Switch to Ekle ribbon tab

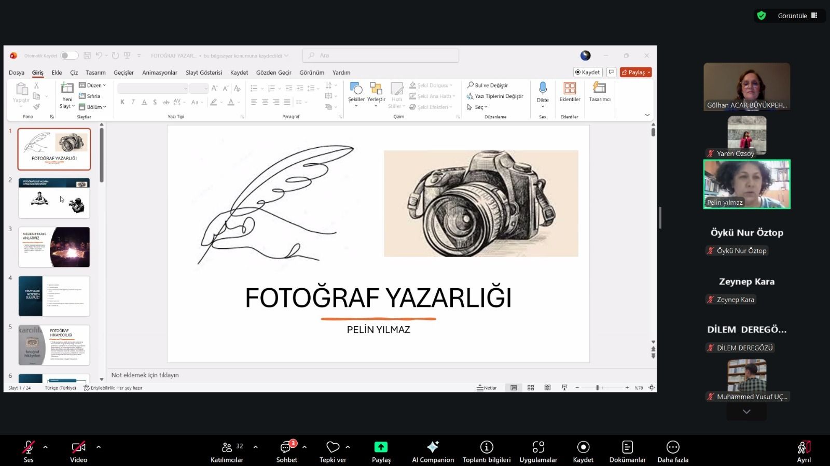[57, 73]
